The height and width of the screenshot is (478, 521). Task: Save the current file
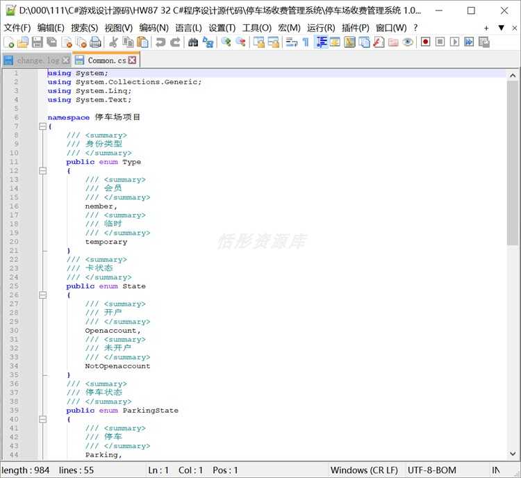[38, 42]
